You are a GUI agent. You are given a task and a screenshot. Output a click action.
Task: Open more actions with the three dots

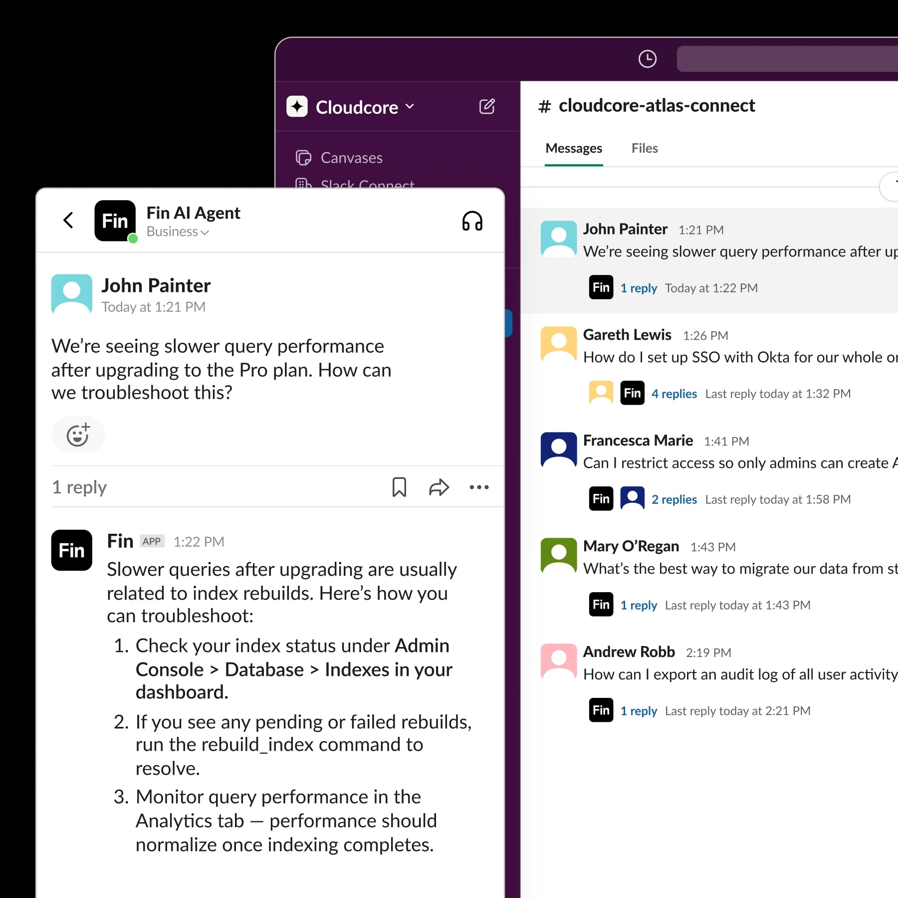(479, 487)
